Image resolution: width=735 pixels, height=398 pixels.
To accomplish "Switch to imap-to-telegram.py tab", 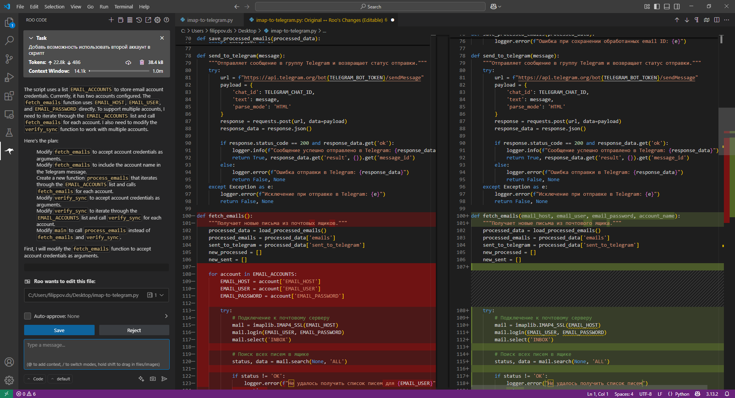I will (210, 20).
